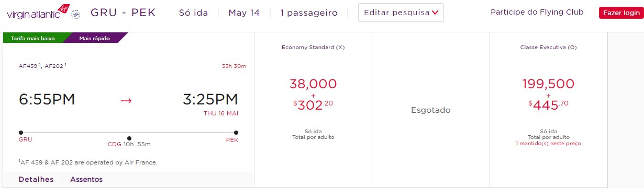Select the PEK destination dot on route line
Viewport: 644px width, 188px height.
click(x=236, y=133)
